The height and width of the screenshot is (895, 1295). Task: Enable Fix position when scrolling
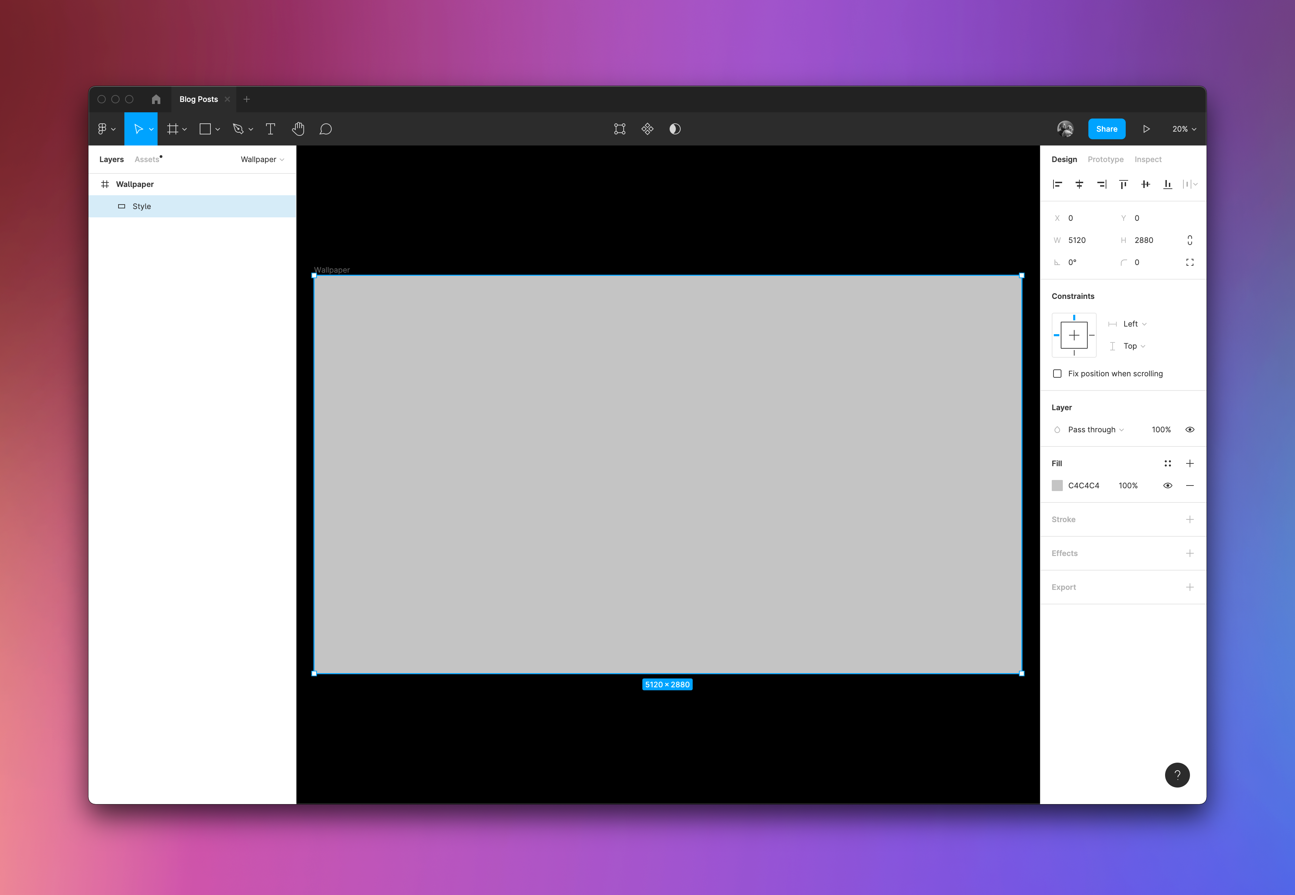tap(1057, 373)
